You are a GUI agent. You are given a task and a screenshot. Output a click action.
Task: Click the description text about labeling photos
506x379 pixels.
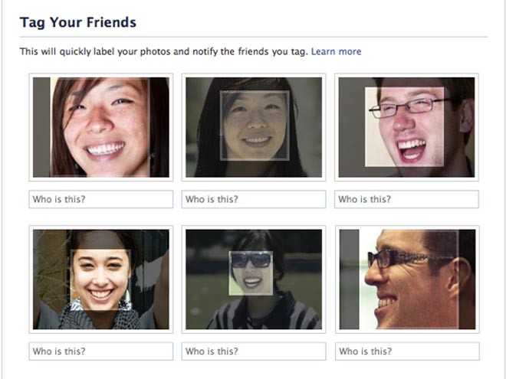[163, 51]
